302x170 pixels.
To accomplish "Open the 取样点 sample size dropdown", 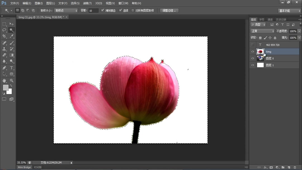I will (x=66, y=10).
